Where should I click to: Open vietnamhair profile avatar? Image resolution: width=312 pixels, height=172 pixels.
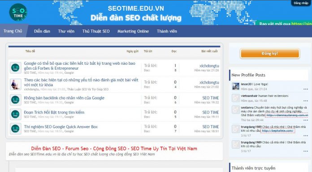click(x=236, y=98)
